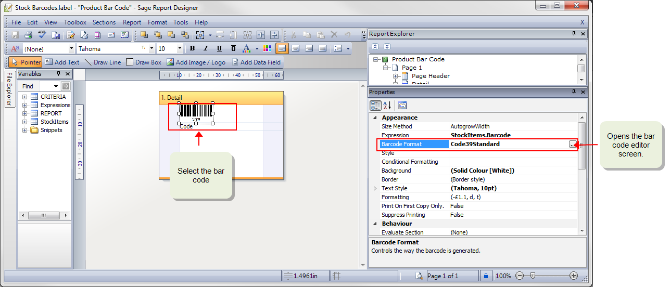
Task: Expand the Text Style property
Action: coord(375,188)
